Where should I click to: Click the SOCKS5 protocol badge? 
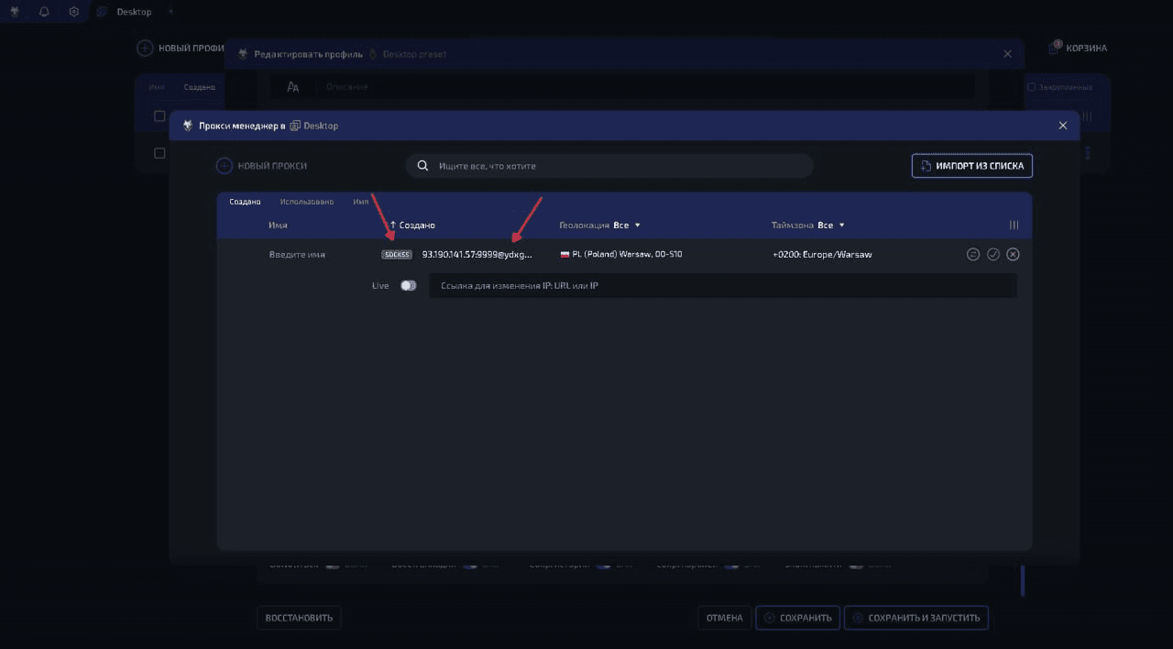(x=397, y=254)
